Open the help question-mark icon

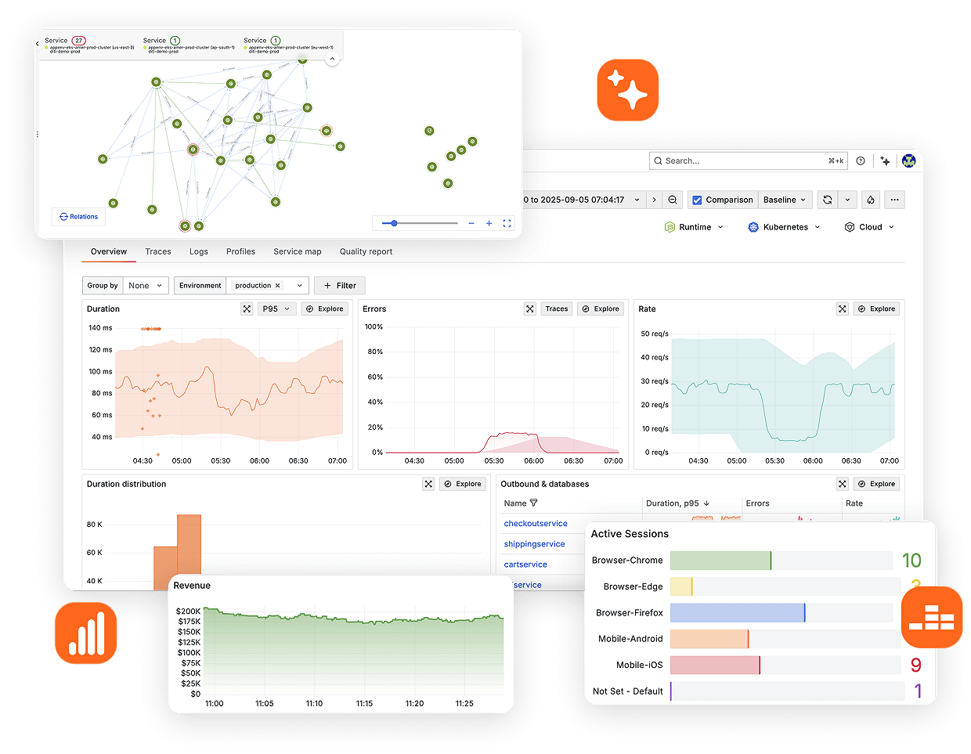click(861, 161)
